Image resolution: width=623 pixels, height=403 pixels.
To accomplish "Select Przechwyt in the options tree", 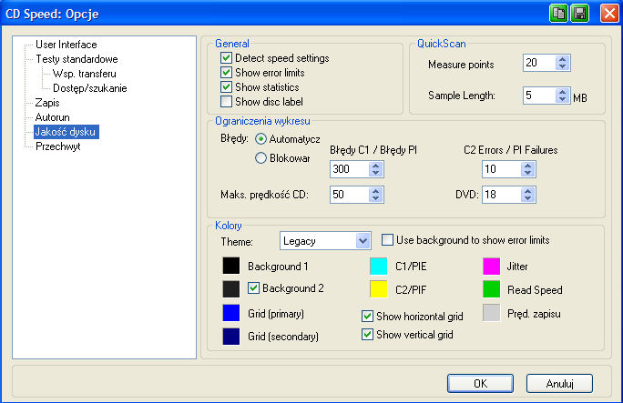I will pyautogui.click(x=58, y=146).
